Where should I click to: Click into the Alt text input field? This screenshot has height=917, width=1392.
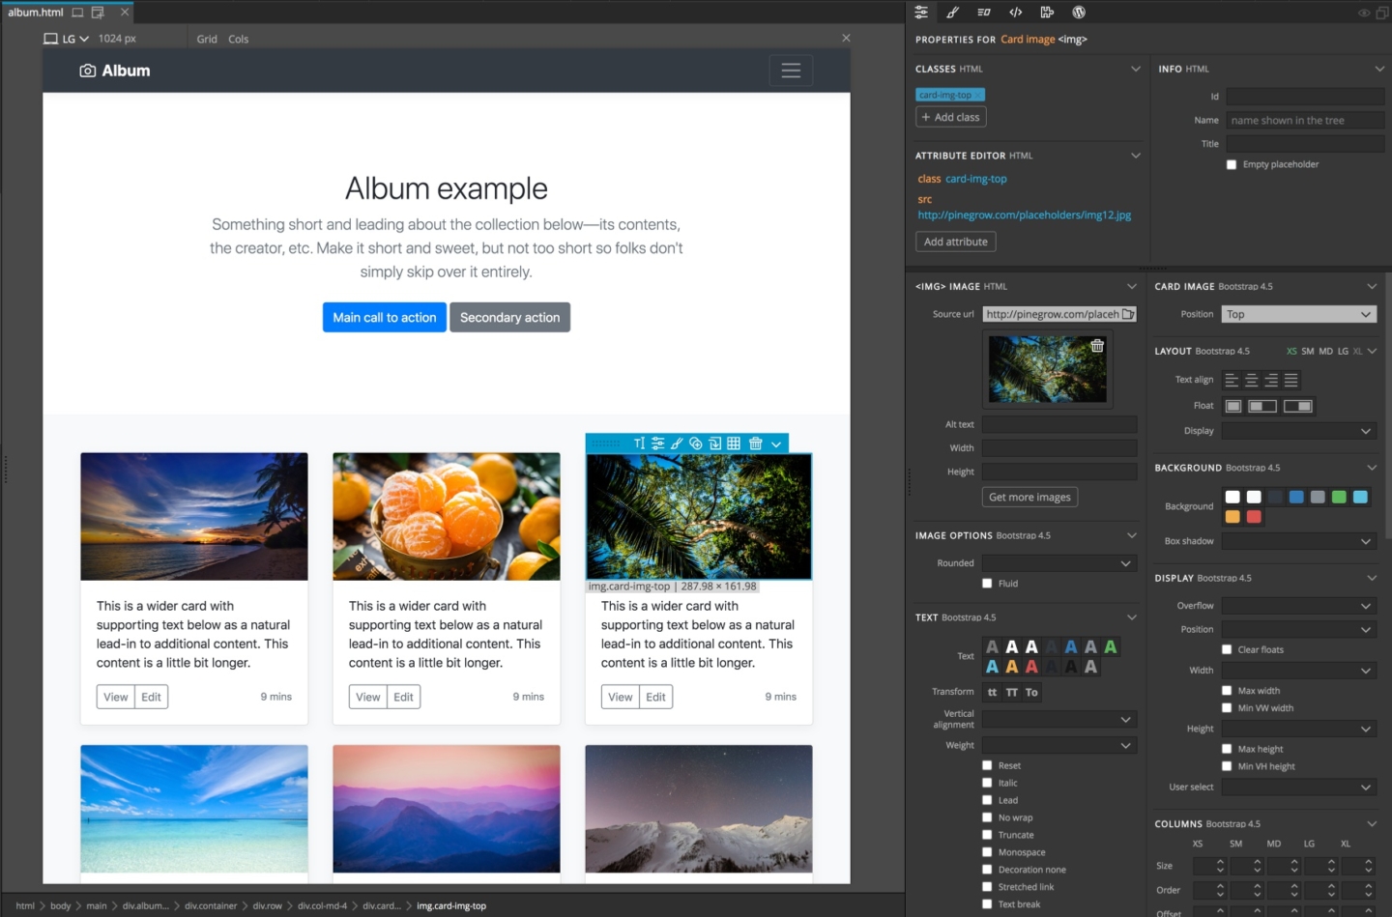tap(1059, 425)
